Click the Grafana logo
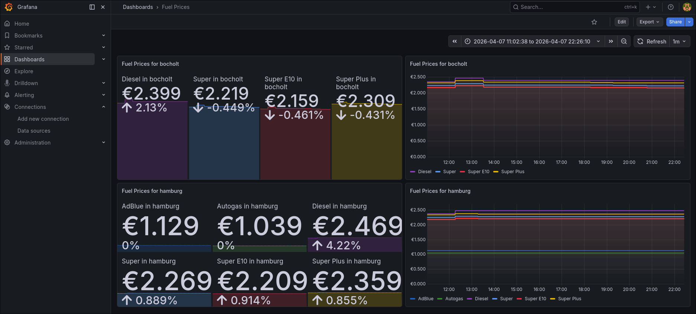Image resolution: width=696 pixels, height=314 pixels. point(9,7)
